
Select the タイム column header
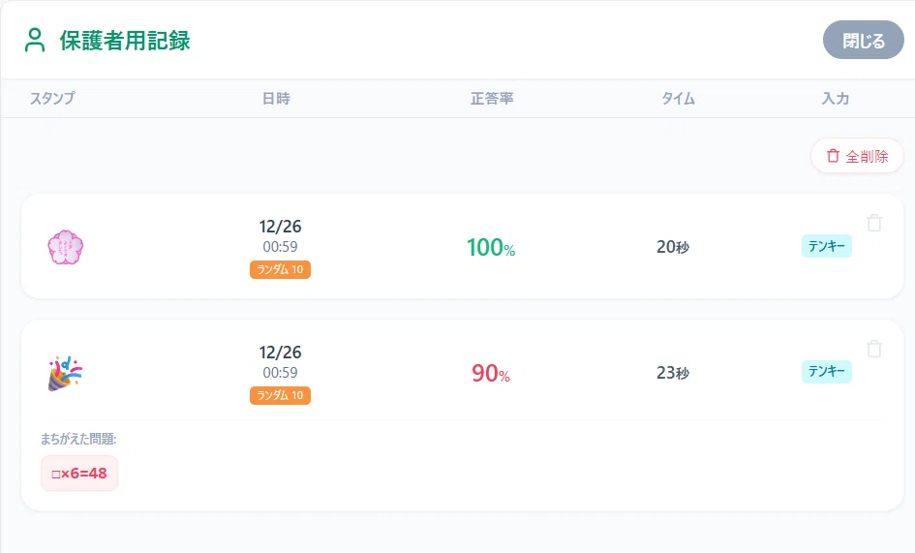(678, 98)
